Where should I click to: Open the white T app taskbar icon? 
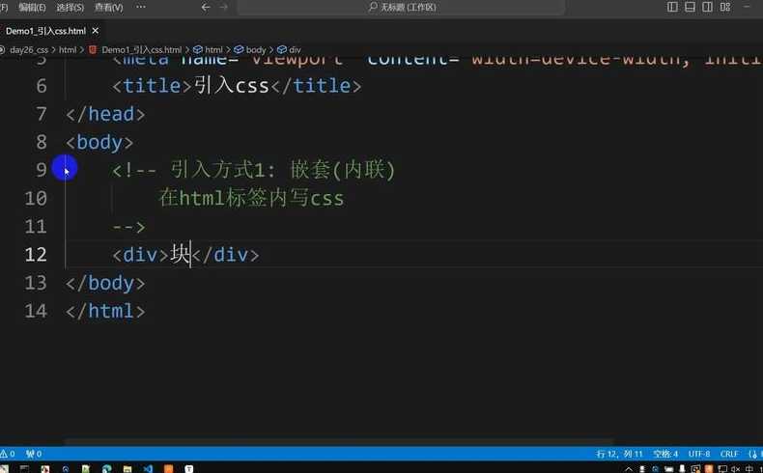(x=188, y=468)
